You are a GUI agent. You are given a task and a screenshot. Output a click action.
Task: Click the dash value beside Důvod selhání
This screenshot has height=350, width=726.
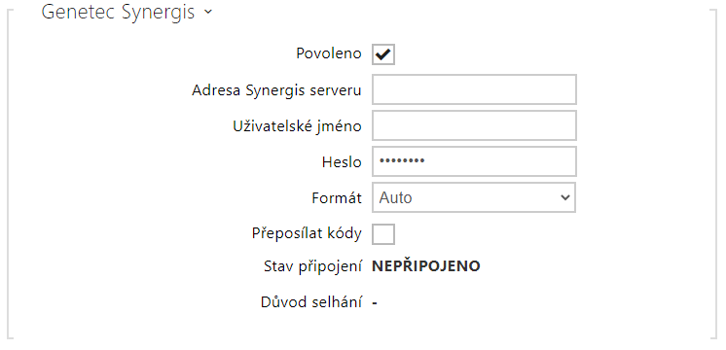pos(375,303)
